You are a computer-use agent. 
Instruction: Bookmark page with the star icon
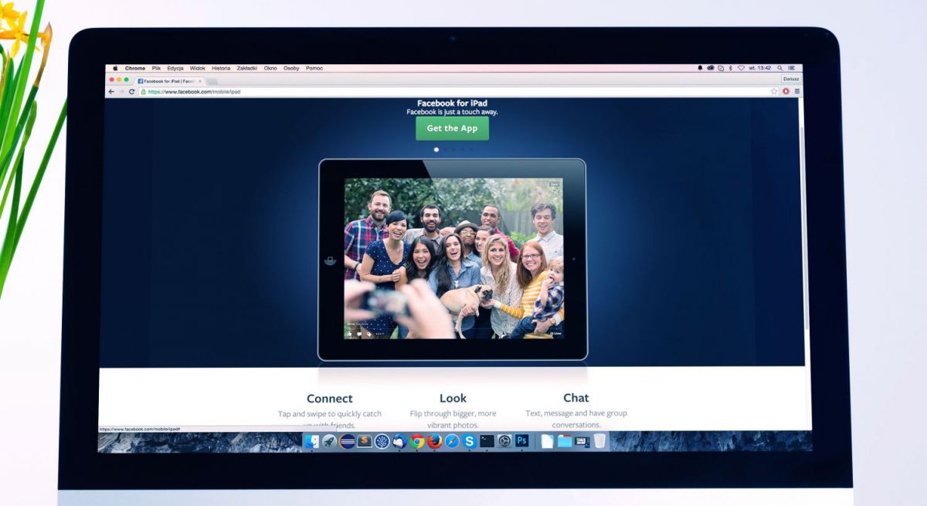coord(774,91)
